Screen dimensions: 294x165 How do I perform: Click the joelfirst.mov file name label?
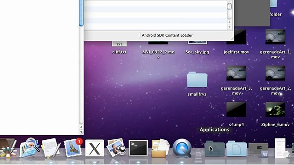(x=237, y=52)
